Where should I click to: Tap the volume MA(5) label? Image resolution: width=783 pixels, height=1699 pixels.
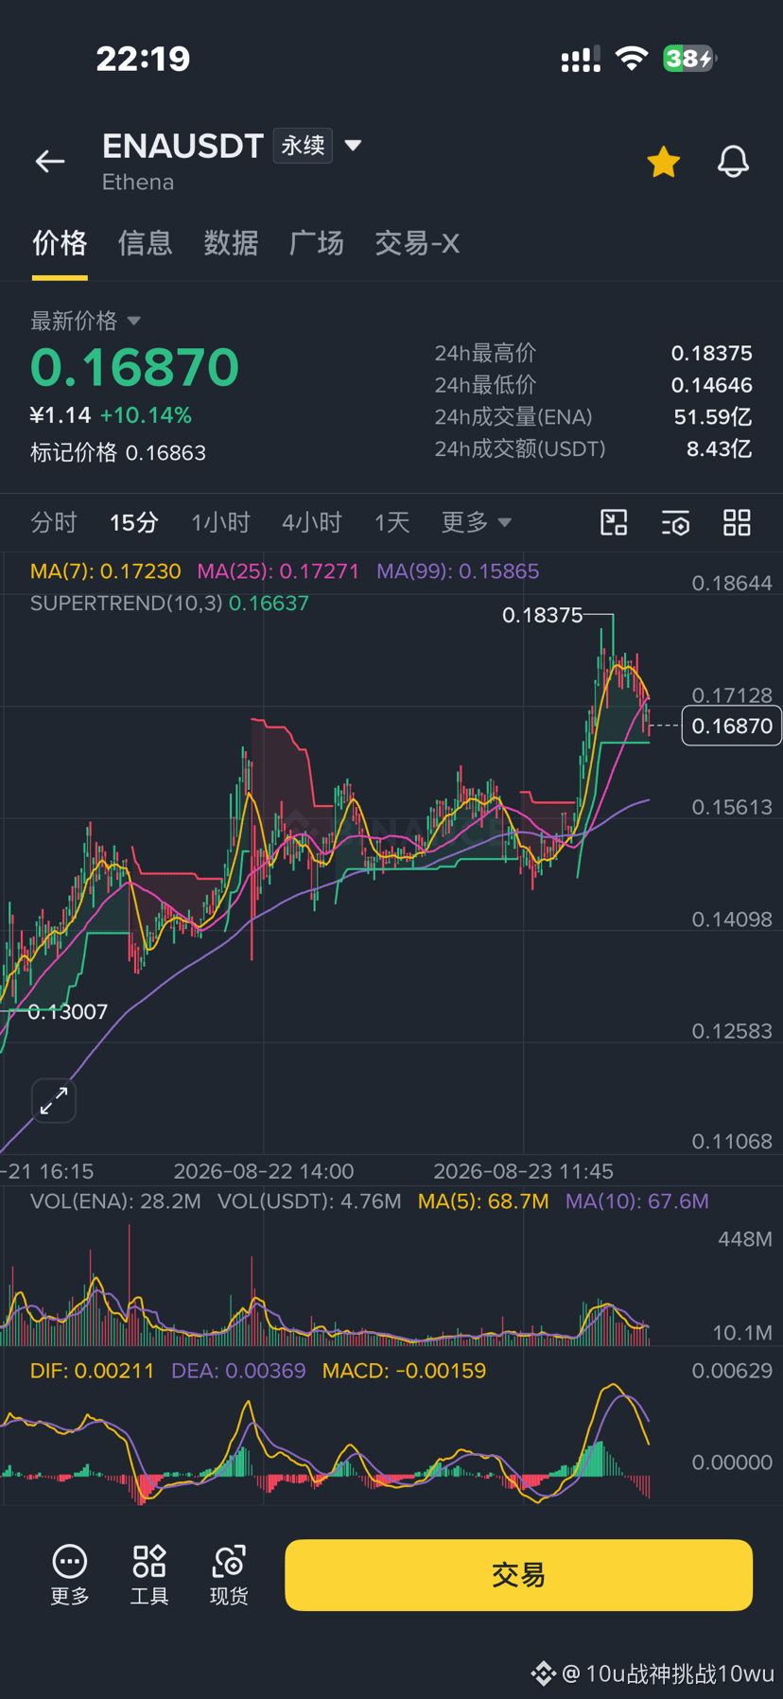point(483,1201)
